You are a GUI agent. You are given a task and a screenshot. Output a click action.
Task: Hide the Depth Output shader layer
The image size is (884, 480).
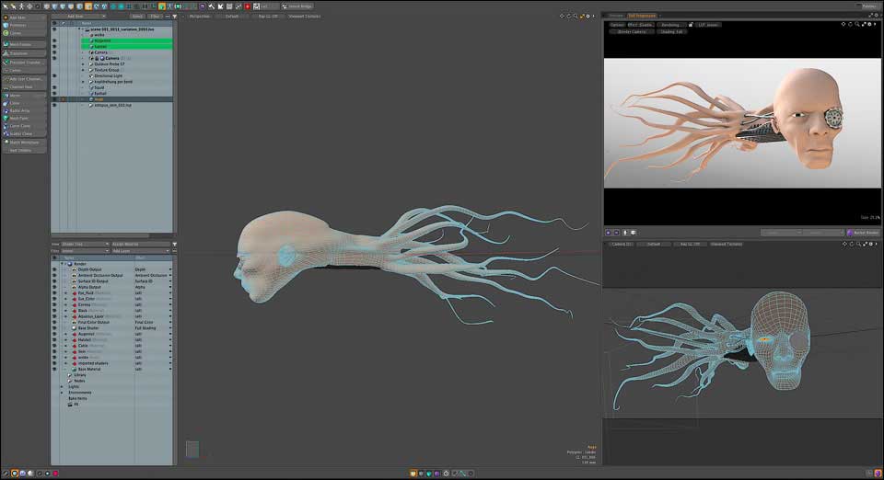click(54, 269)
